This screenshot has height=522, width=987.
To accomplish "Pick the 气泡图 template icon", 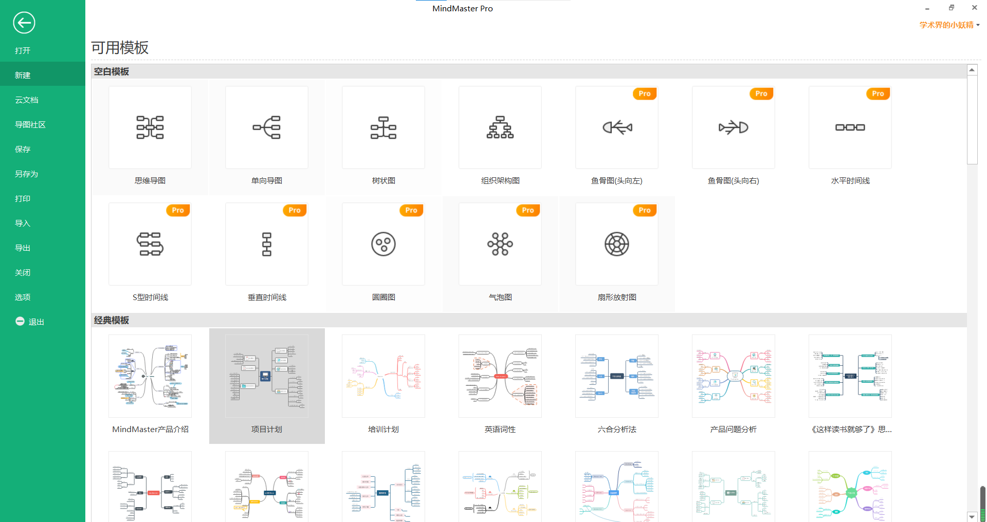I will (500, 244).
